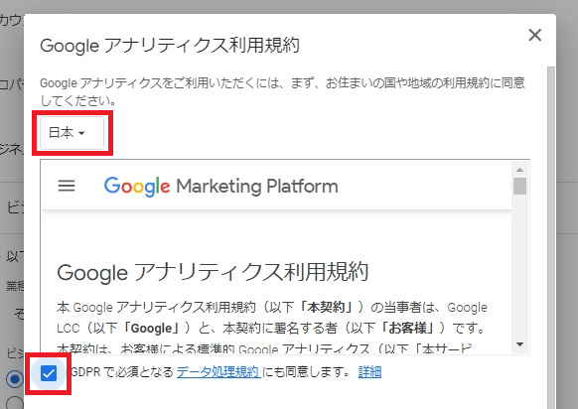
Task: Click the dialog's outer vertical scrollbar
Action: pyautogui.click(x=551, y=236)
